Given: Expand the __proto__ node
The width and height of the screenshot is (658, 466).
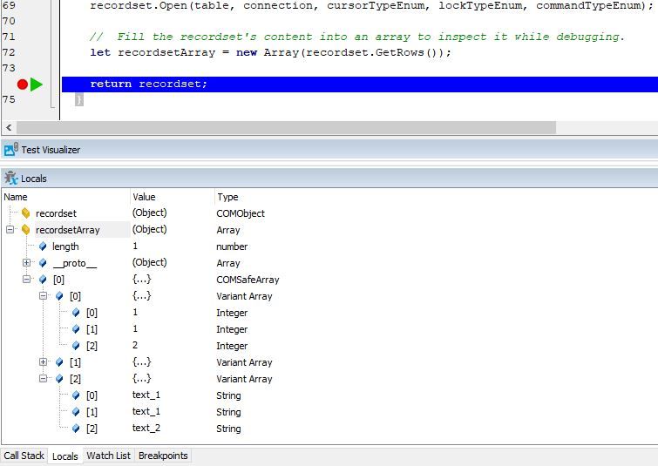Looking at the screenshot, I should tap(27, 263).
